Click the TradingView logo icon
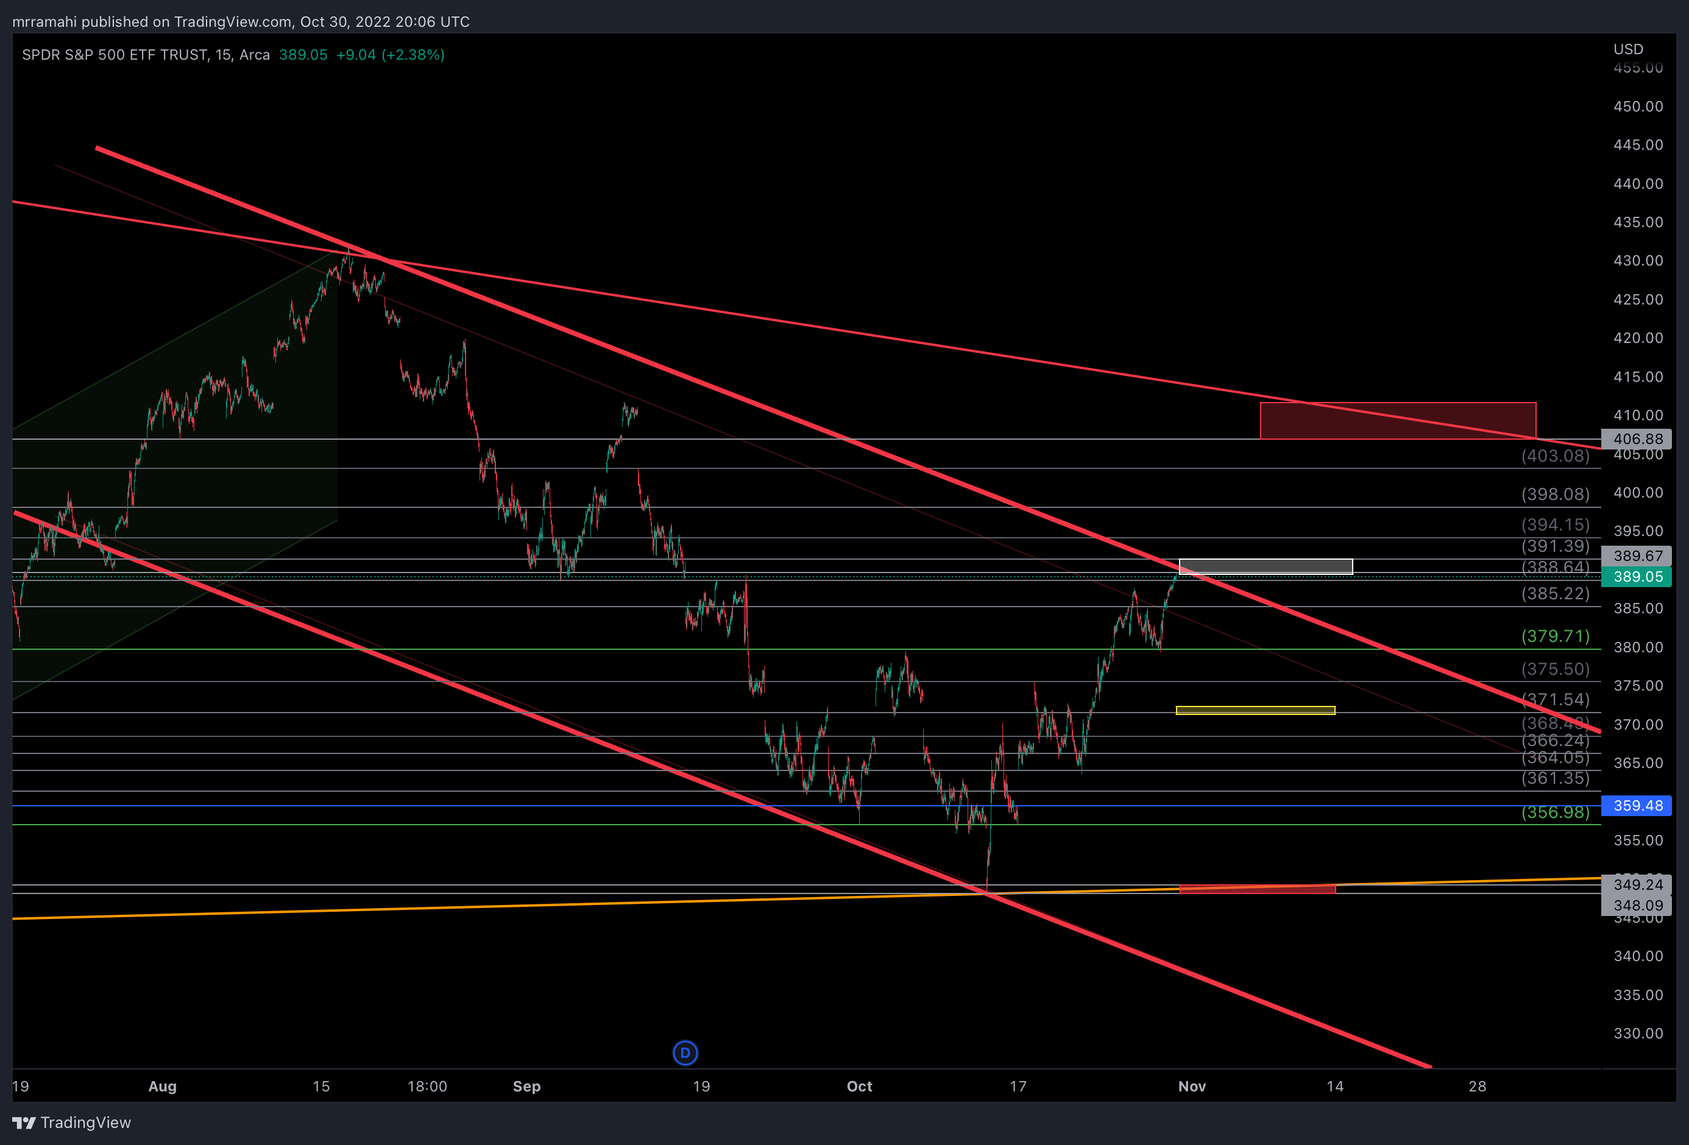 pyautogui.click(x=24, y=1122)
